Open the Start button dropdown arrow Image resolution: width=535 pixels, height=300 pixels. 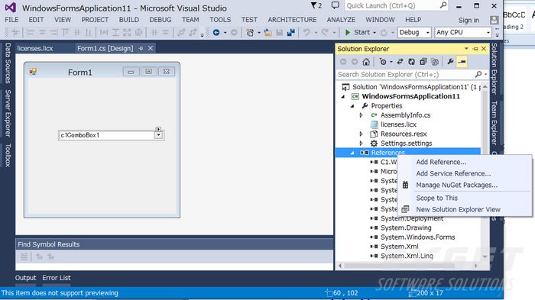[374, 33]
